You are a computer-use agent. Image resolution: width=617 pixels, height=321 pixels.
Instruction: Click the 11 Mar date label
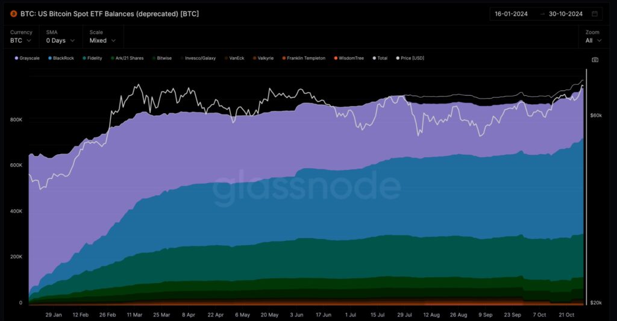click(134, 315)
